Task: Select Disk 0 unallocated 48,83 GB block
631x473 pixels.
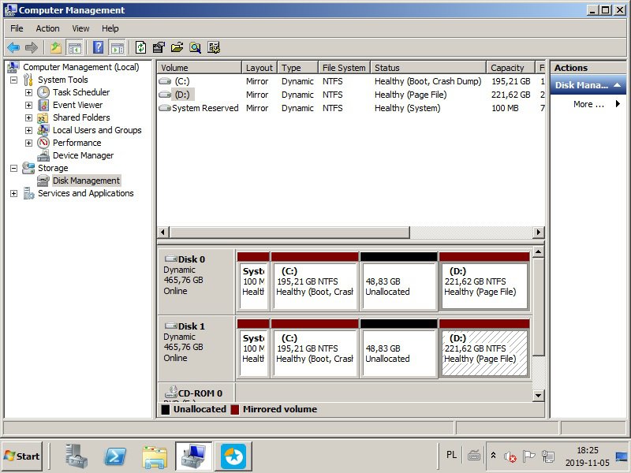Action: pyautogui.click(x=399, y=281)
